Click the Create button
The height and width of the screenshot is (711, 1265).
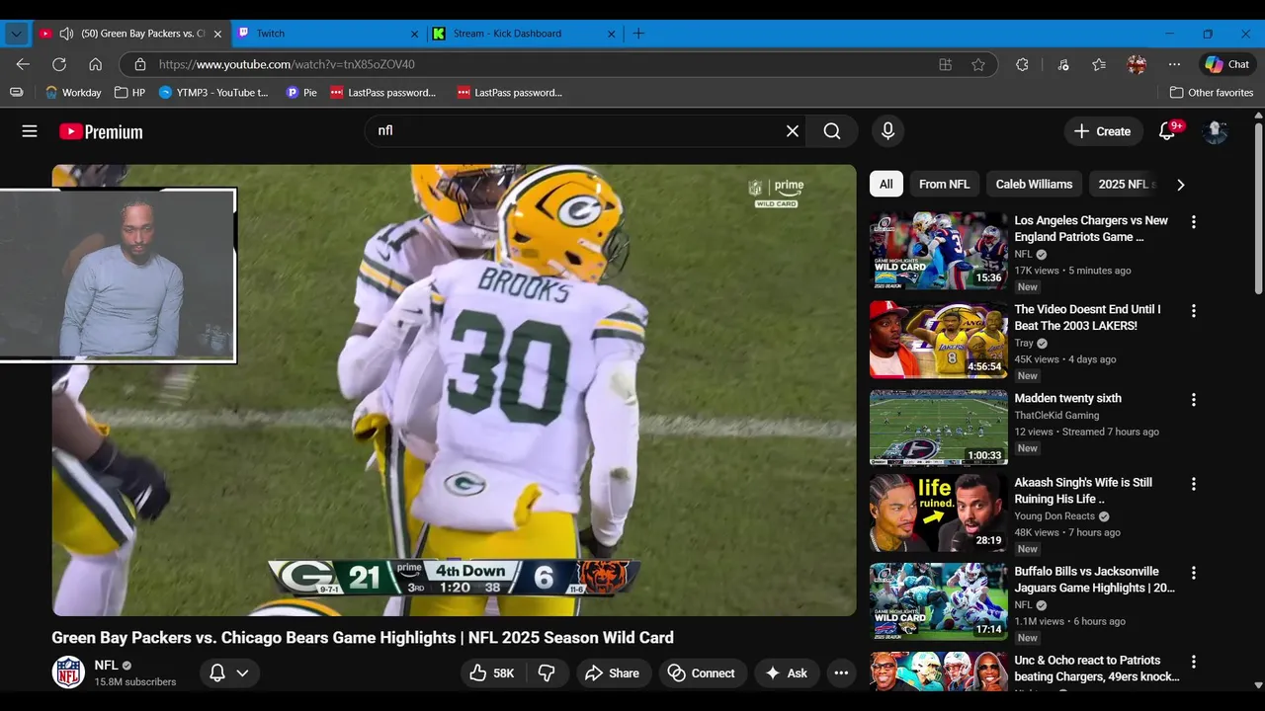pos(1103,131)
